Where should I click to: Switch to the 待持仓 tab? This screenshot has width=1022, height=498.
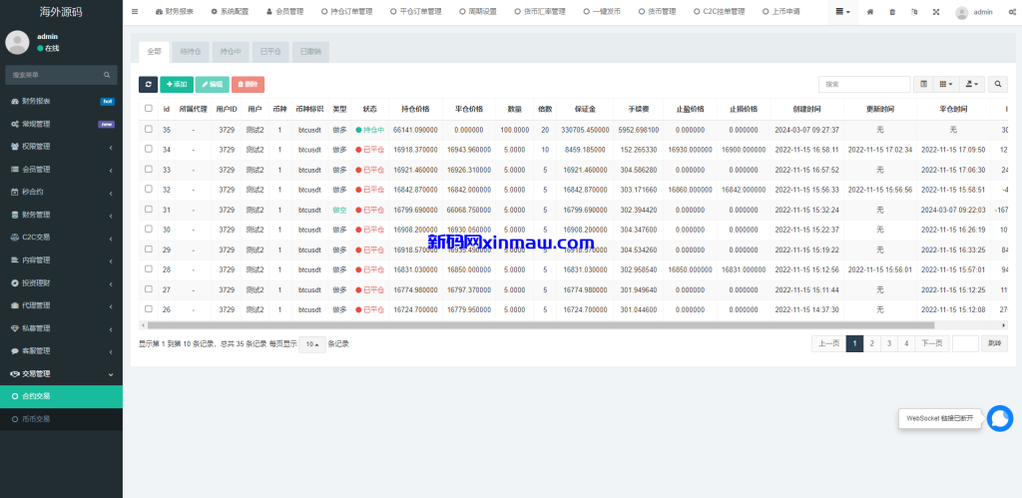point(191,52)
